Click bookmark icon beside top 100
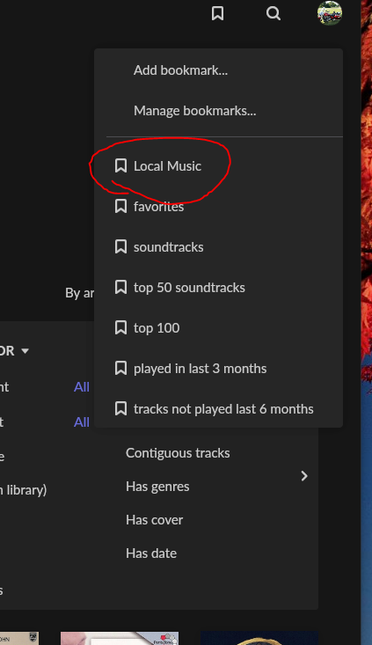 click(x=120, y=328)
